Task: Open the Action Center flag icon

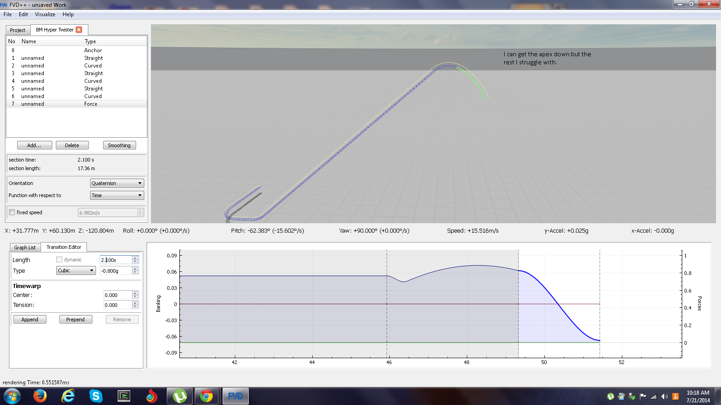Action: pos(643,396)
